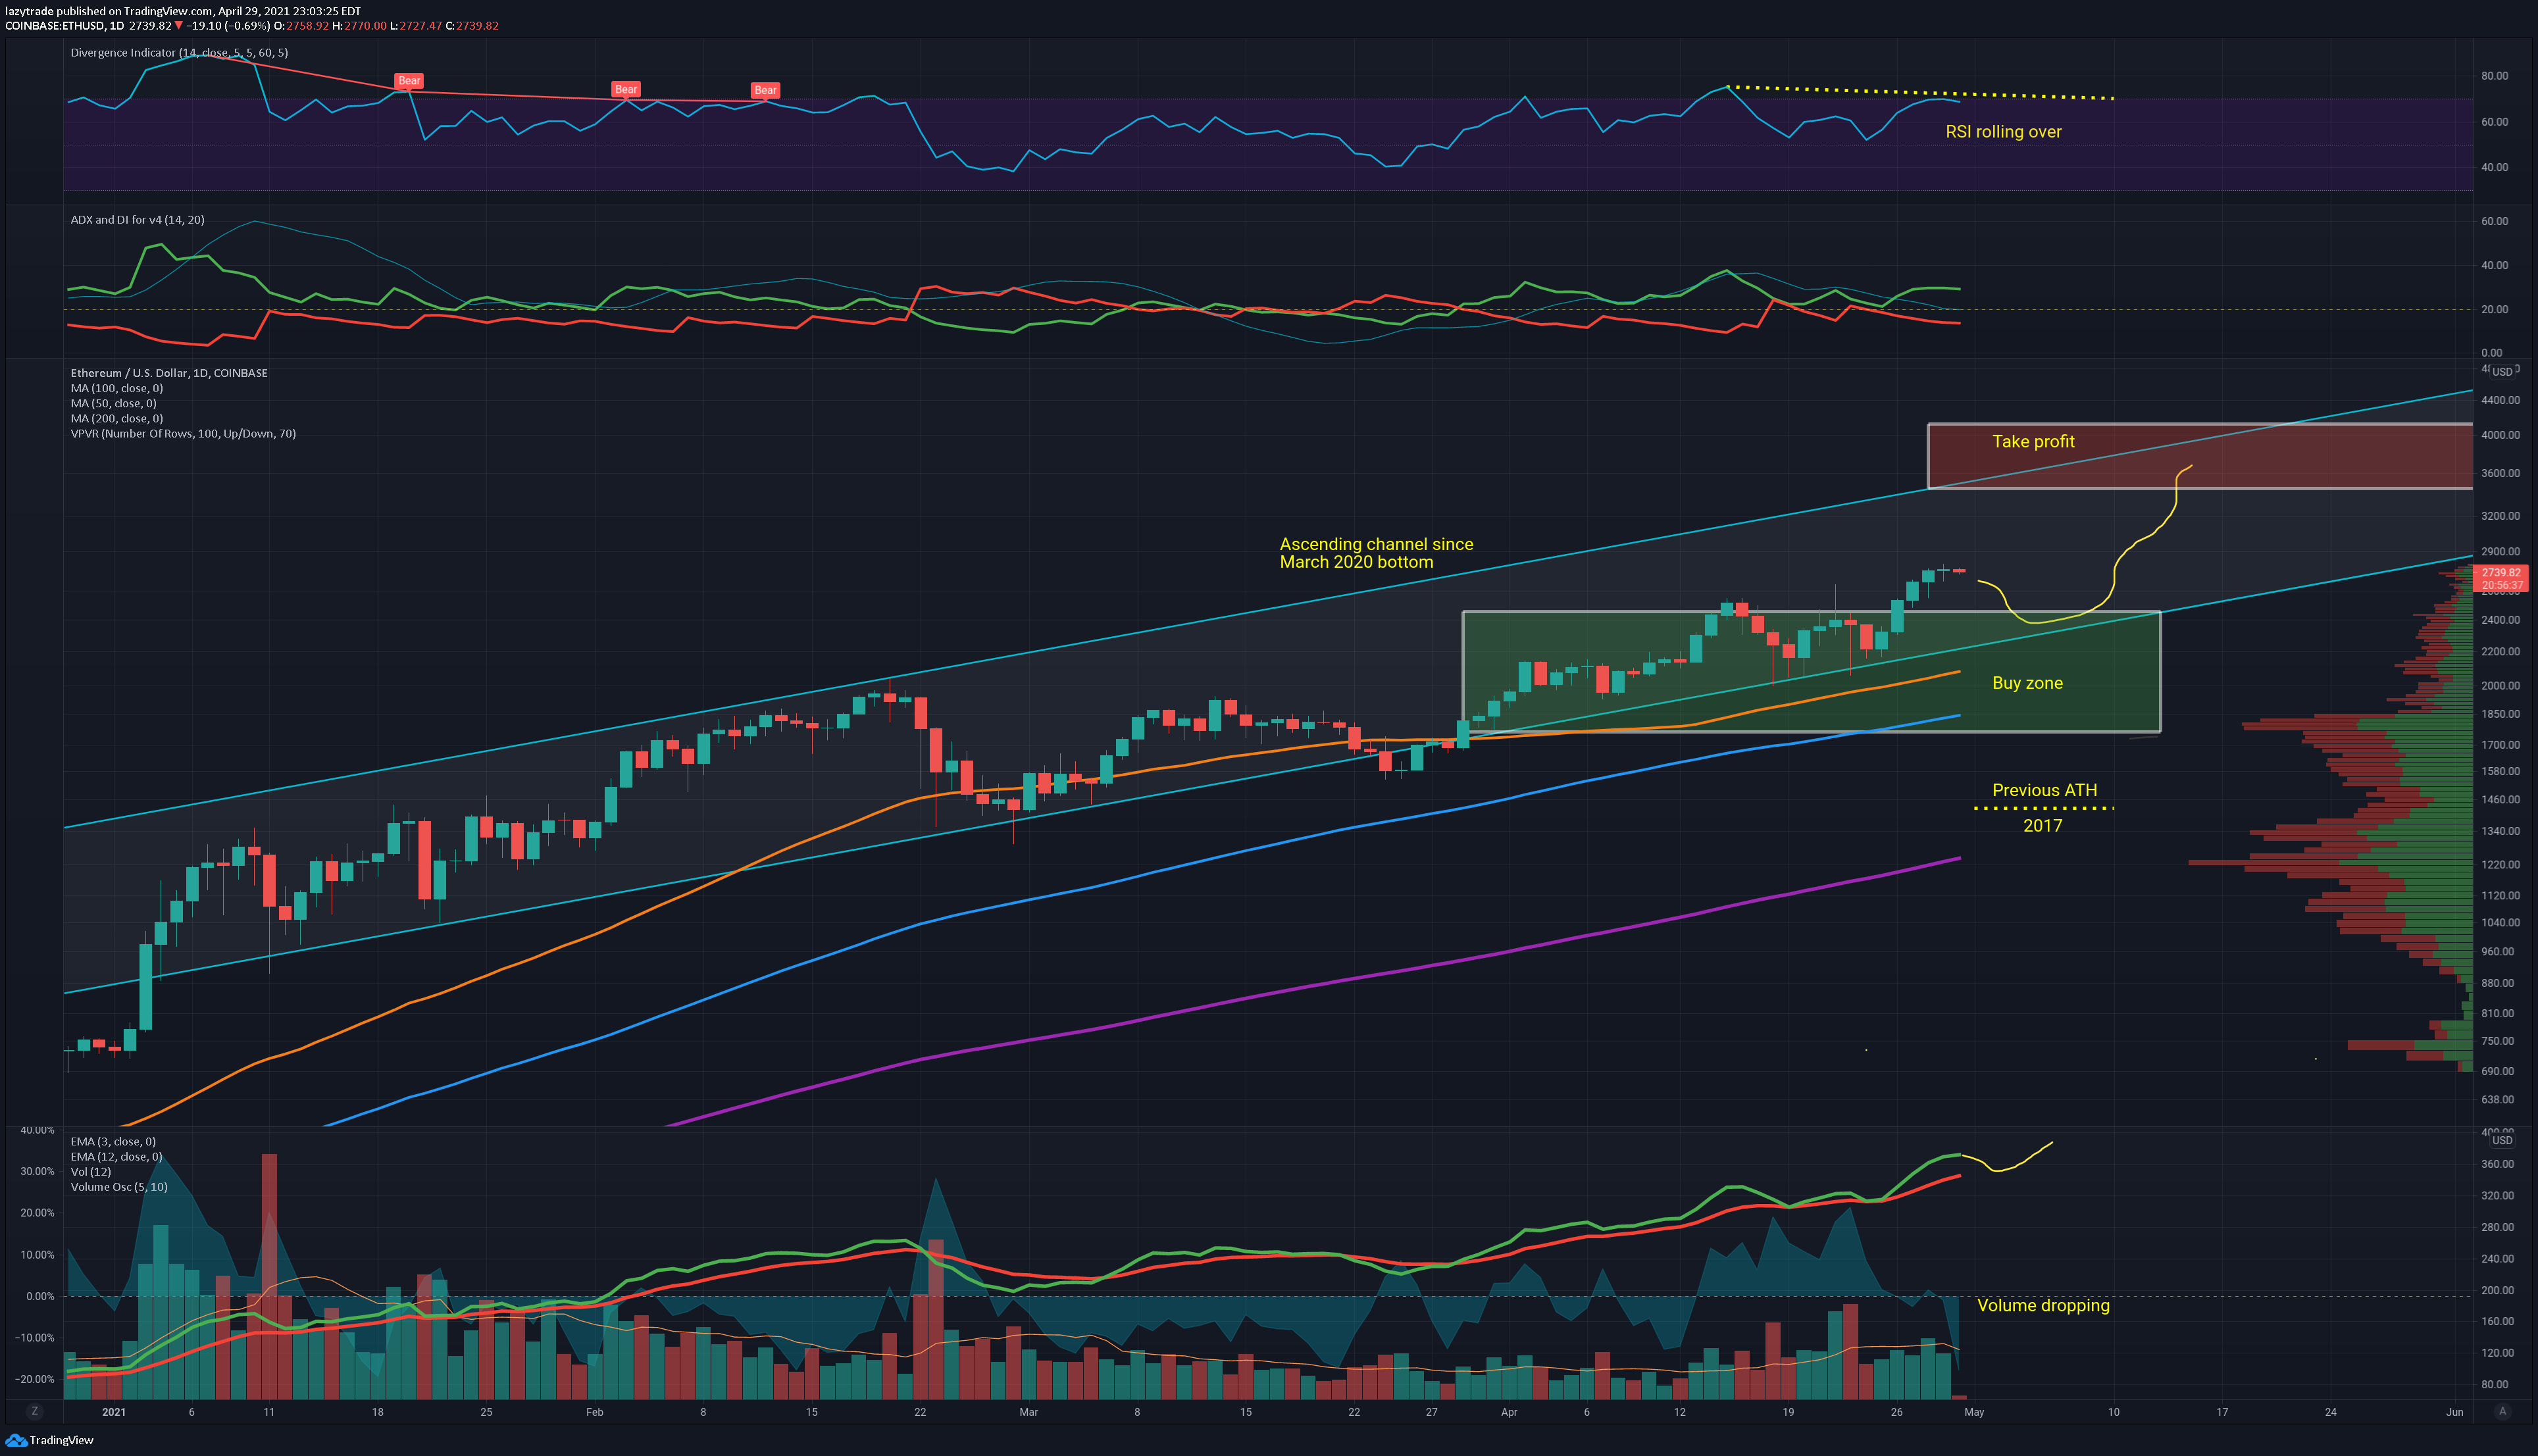
Task: Click the 2021 label on the time axis
Action: tap(114, 1412)
